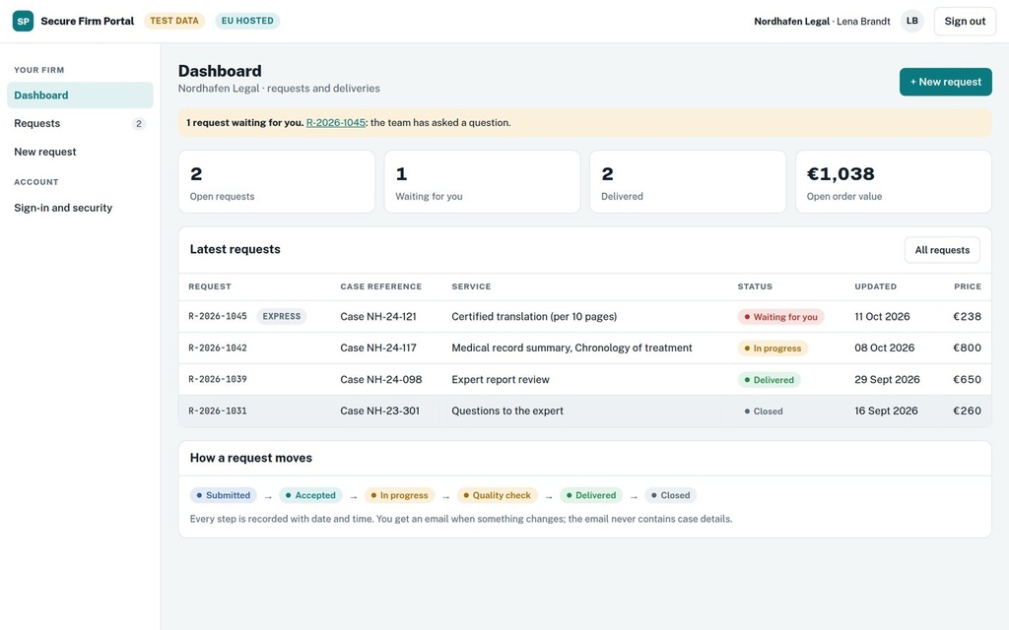Open All requests list
1009x630 pixels.
pos(942,250)
